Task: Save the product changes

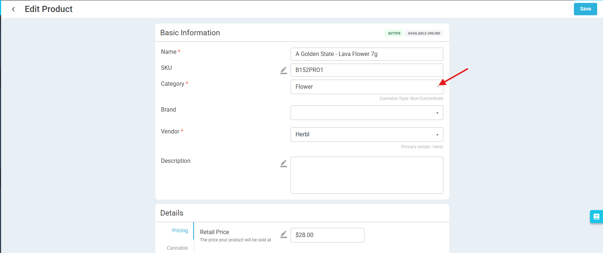Action: [585, 9]
